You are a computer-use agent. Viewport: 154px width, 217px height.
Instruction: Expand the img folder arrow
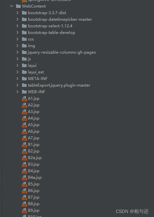click(x=17, y=46)
